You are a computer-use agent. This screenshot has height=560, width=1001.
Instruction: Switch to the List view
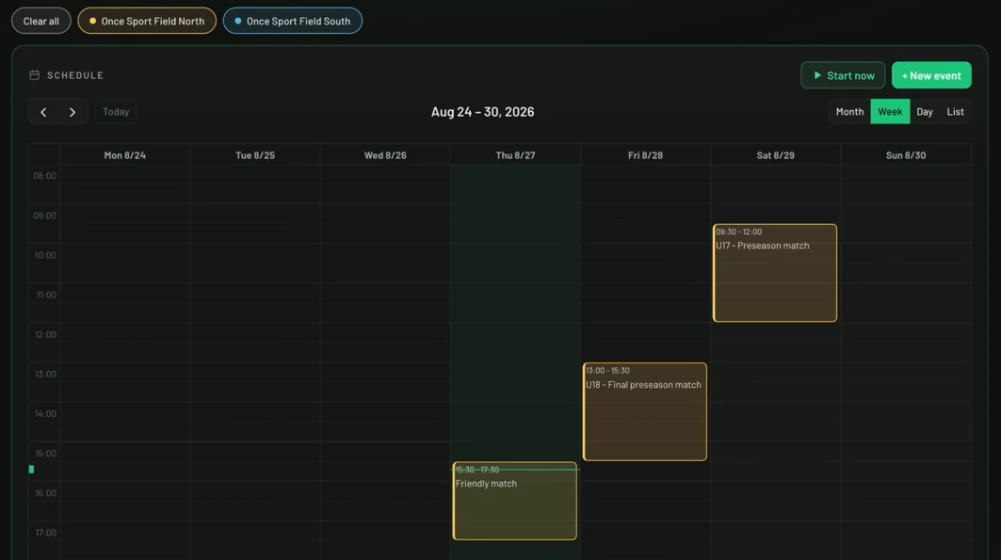(955, 112)
